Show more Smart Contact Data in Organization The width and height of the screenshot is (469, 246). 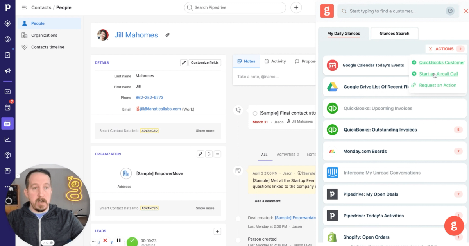click(205, 208)
